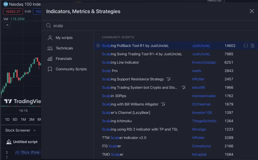Select the Technicals category
The height and width of the screenshot is (160, 258).
point(64,48)
